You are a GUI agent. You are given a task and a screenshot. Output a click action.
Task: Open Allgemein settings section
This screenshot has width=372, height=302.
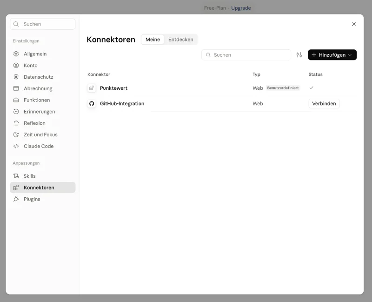[x=43, y=54]
